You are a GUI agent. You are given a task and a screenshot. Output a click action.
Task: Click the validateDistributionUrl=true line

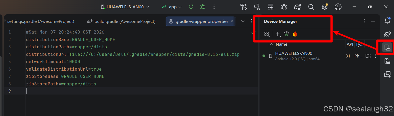pyautogui.click(x=64, y=69)
